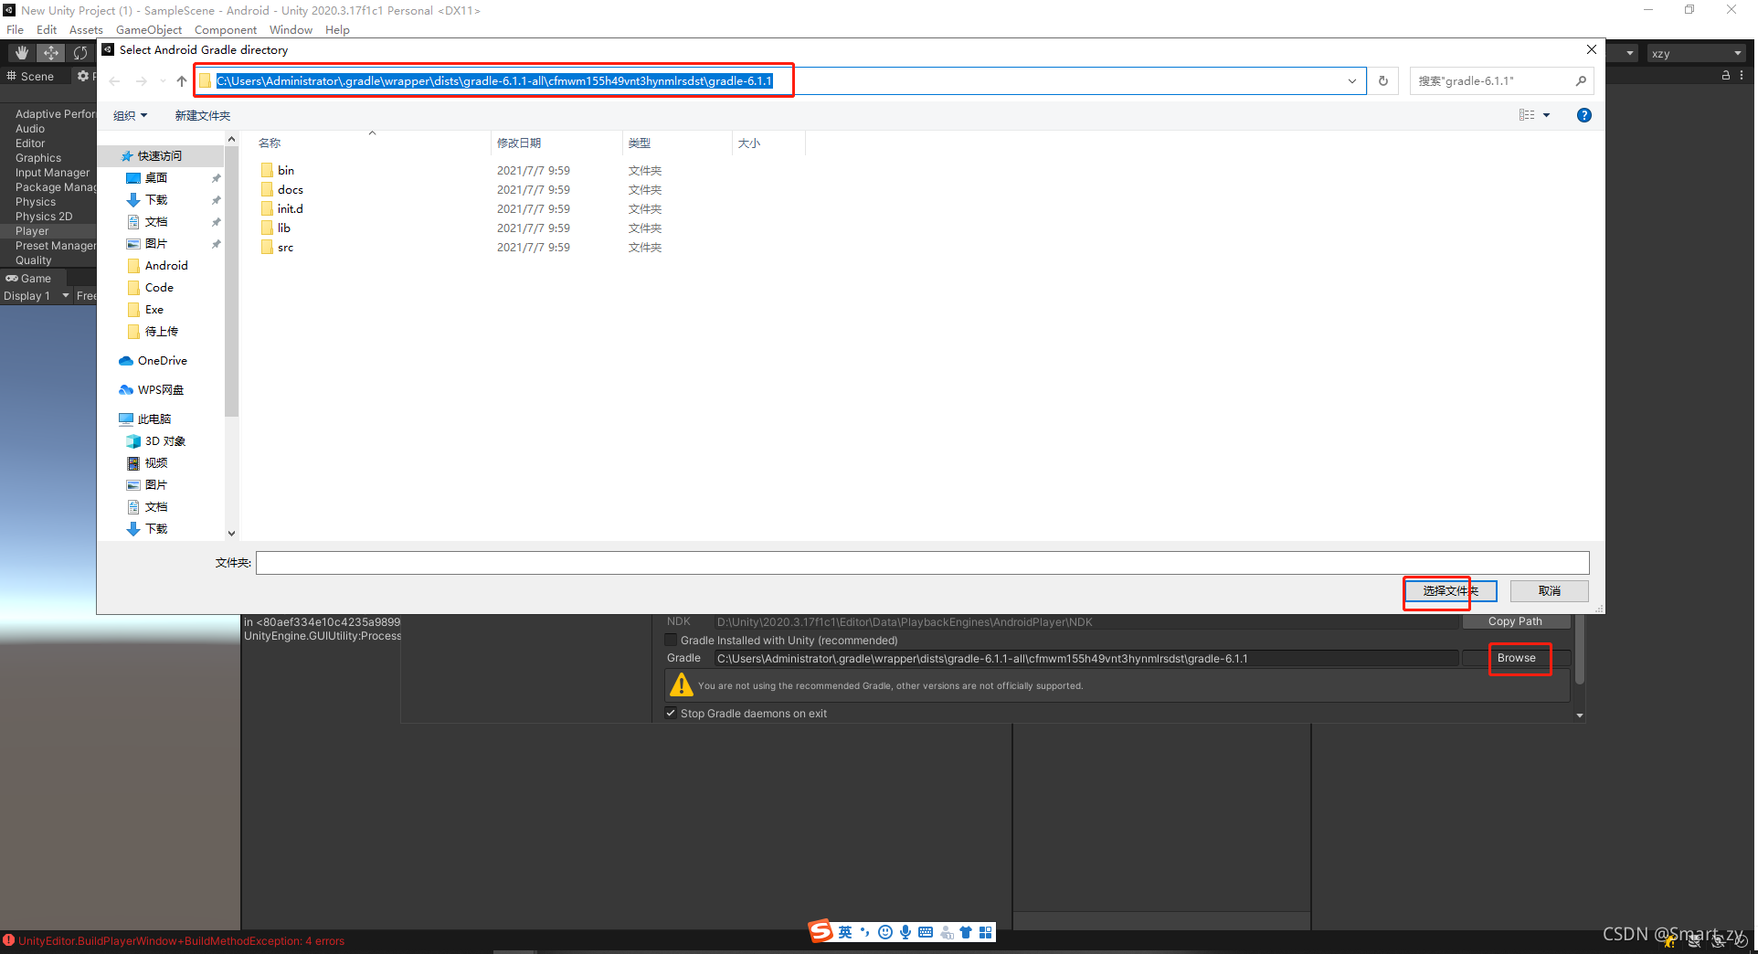Image resolution: width=1758 pixels, height=954 pixels.
Task: Open the recent locations dropdown
Action: click(x=163, y=81)
